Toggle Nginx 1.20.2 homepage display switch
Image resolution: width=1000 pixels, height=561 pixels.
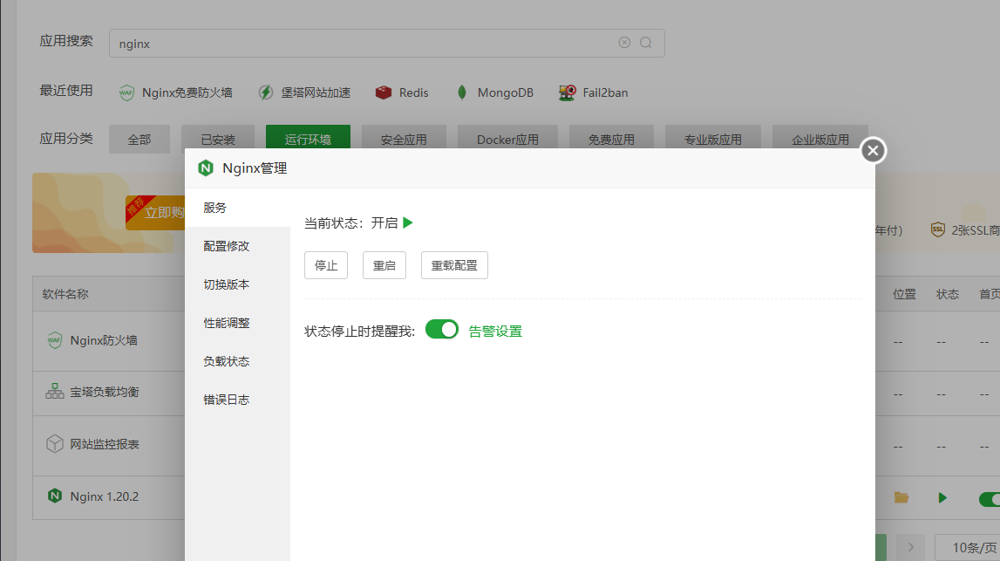990,499
